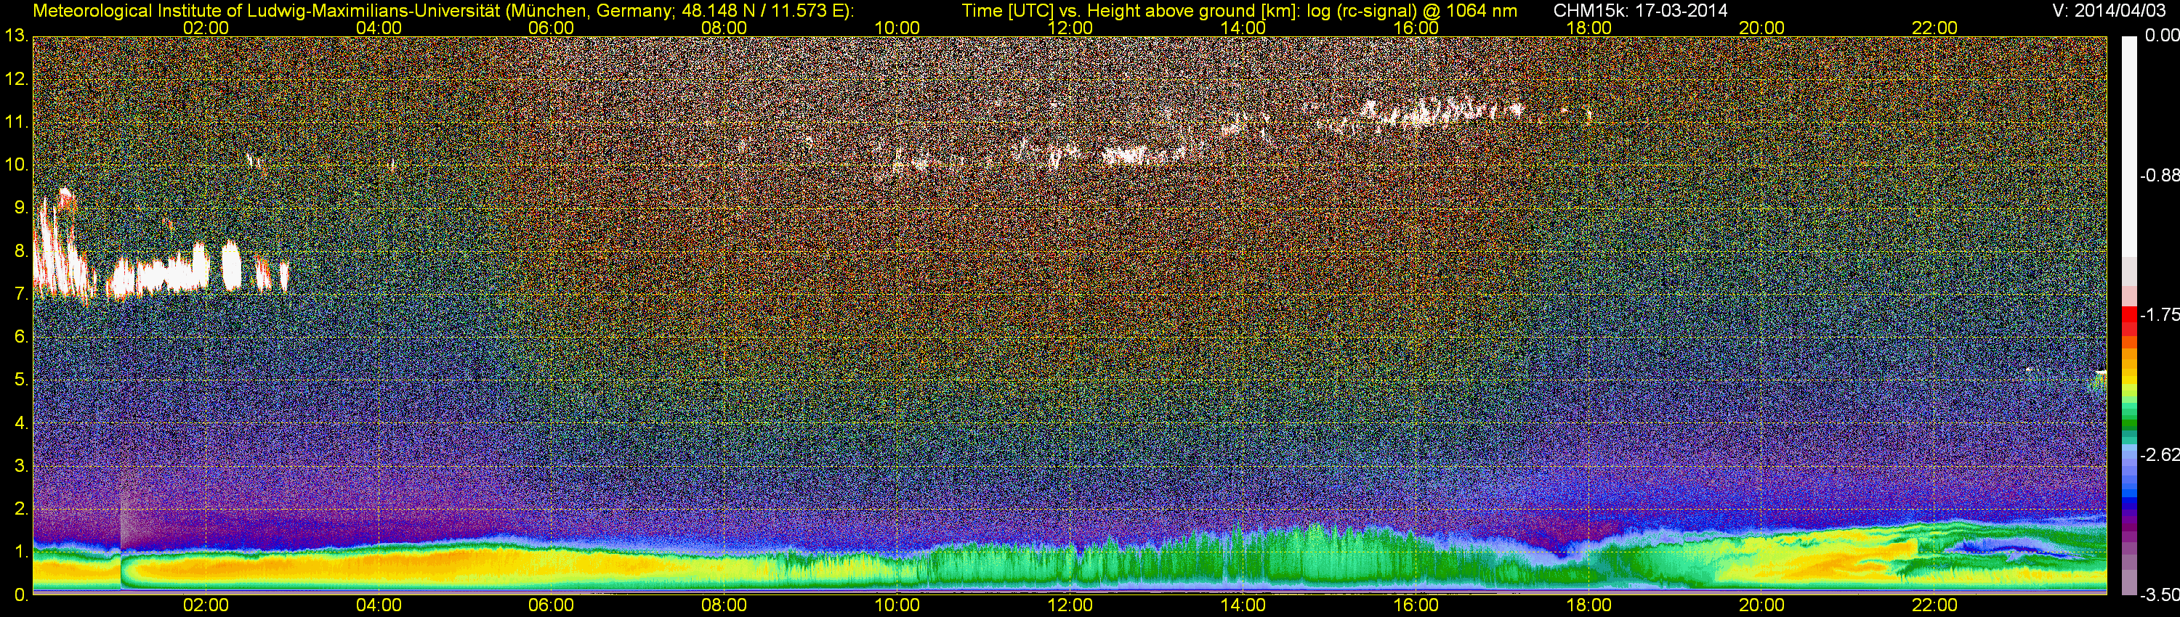
Task: Select the 16:00 label on the top time axis
Action: click(1416, 28)
